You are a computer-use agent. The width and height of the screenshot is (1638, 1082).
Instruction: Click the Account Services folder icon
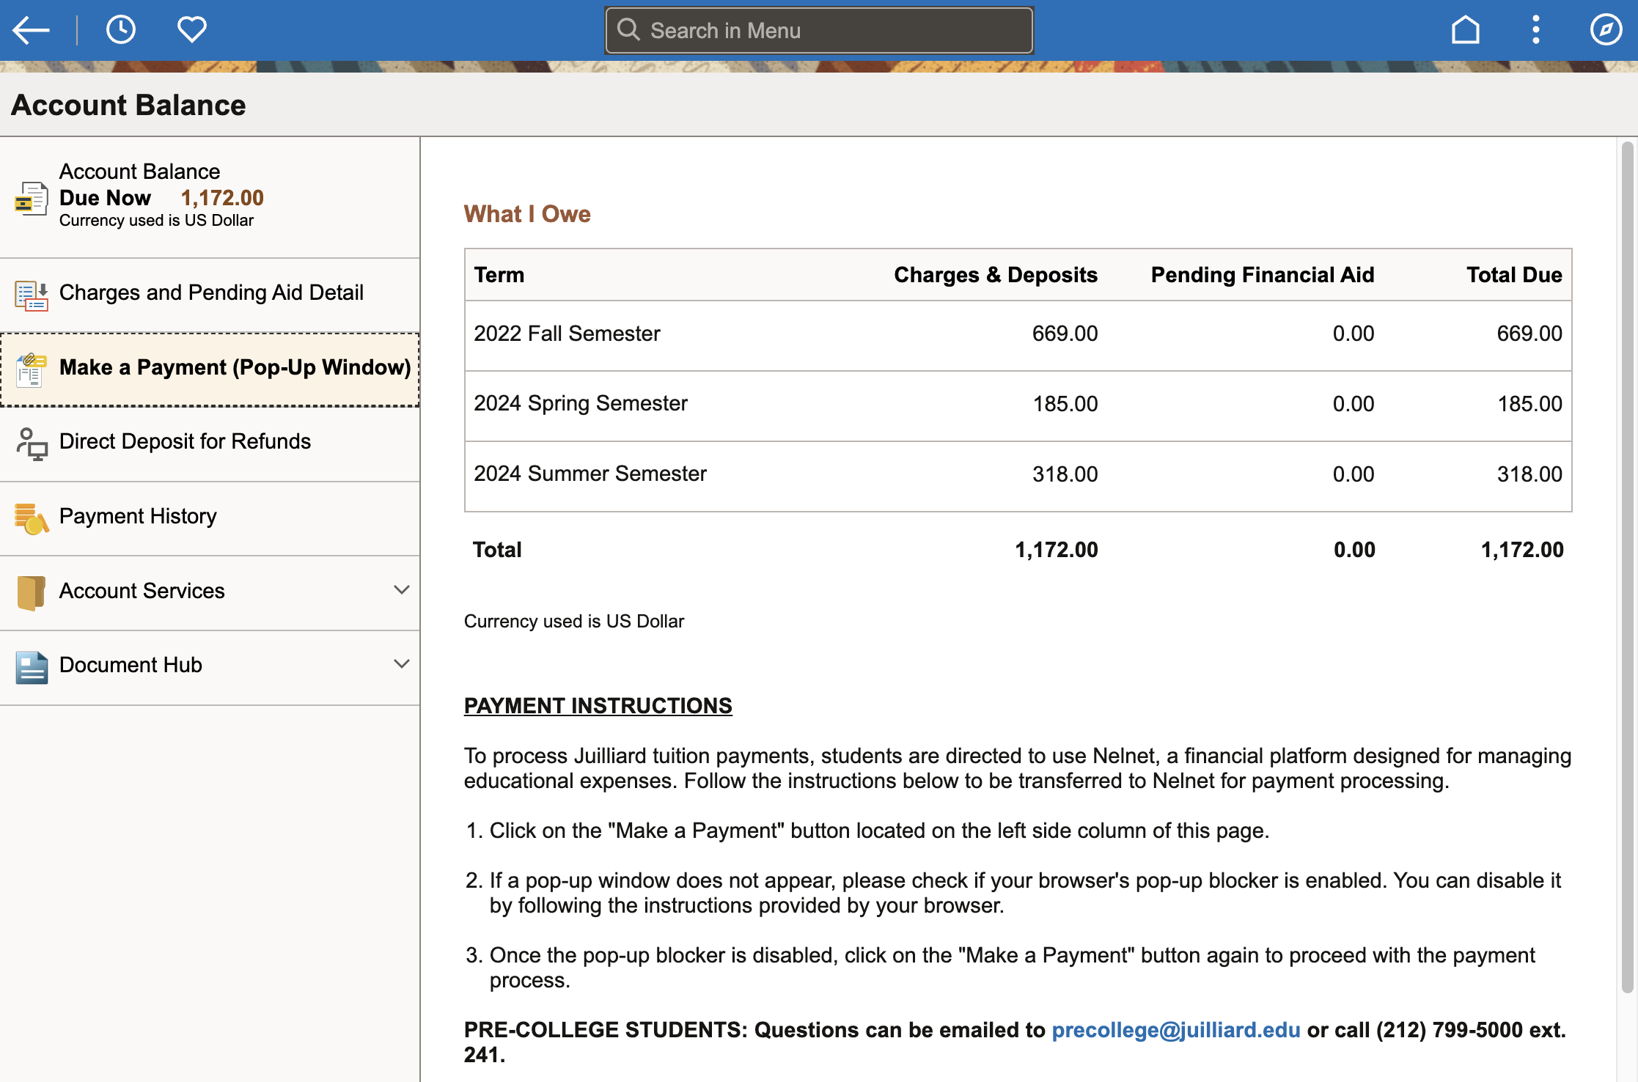(31, 593)
